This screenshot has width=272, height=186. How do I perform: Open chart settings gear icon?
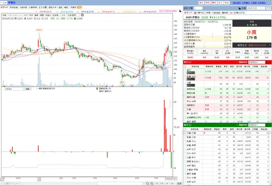tap(82, 15)
